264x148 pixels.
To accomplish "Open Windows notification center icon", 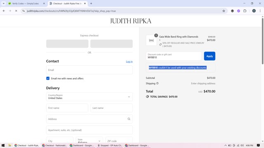I will point(258,145).
